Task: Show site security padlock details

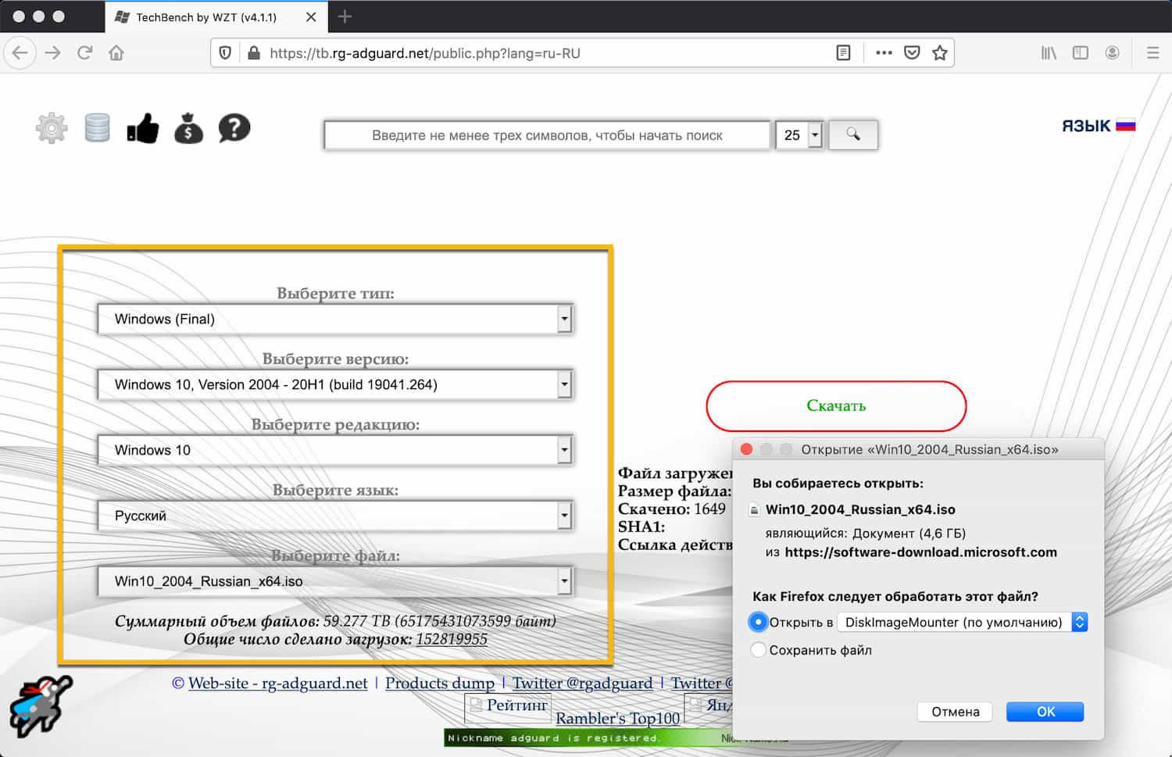Action: [253, 53]
